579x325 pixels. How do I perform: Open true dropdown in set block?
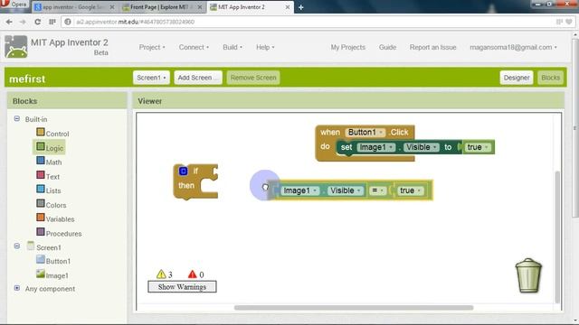coord(478,147)
